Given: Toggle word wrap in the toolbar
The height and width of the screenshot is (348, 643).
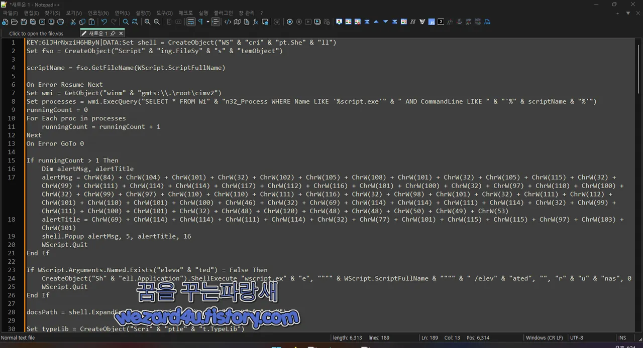Looking at the screenshot, I should tap(191, 22).
